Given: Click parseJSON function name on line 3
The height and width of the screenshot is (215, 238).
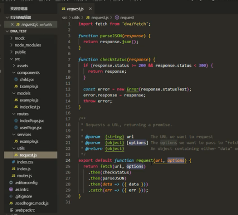Looking at the screenshot, I should click(111, 36).
